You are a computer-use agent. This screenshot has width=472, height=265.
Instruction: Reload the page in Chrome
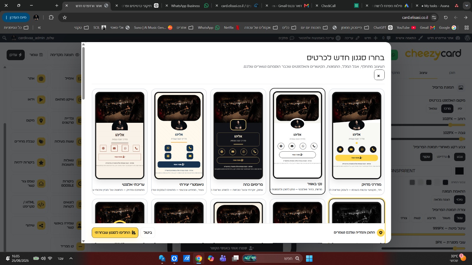(446, 17)
